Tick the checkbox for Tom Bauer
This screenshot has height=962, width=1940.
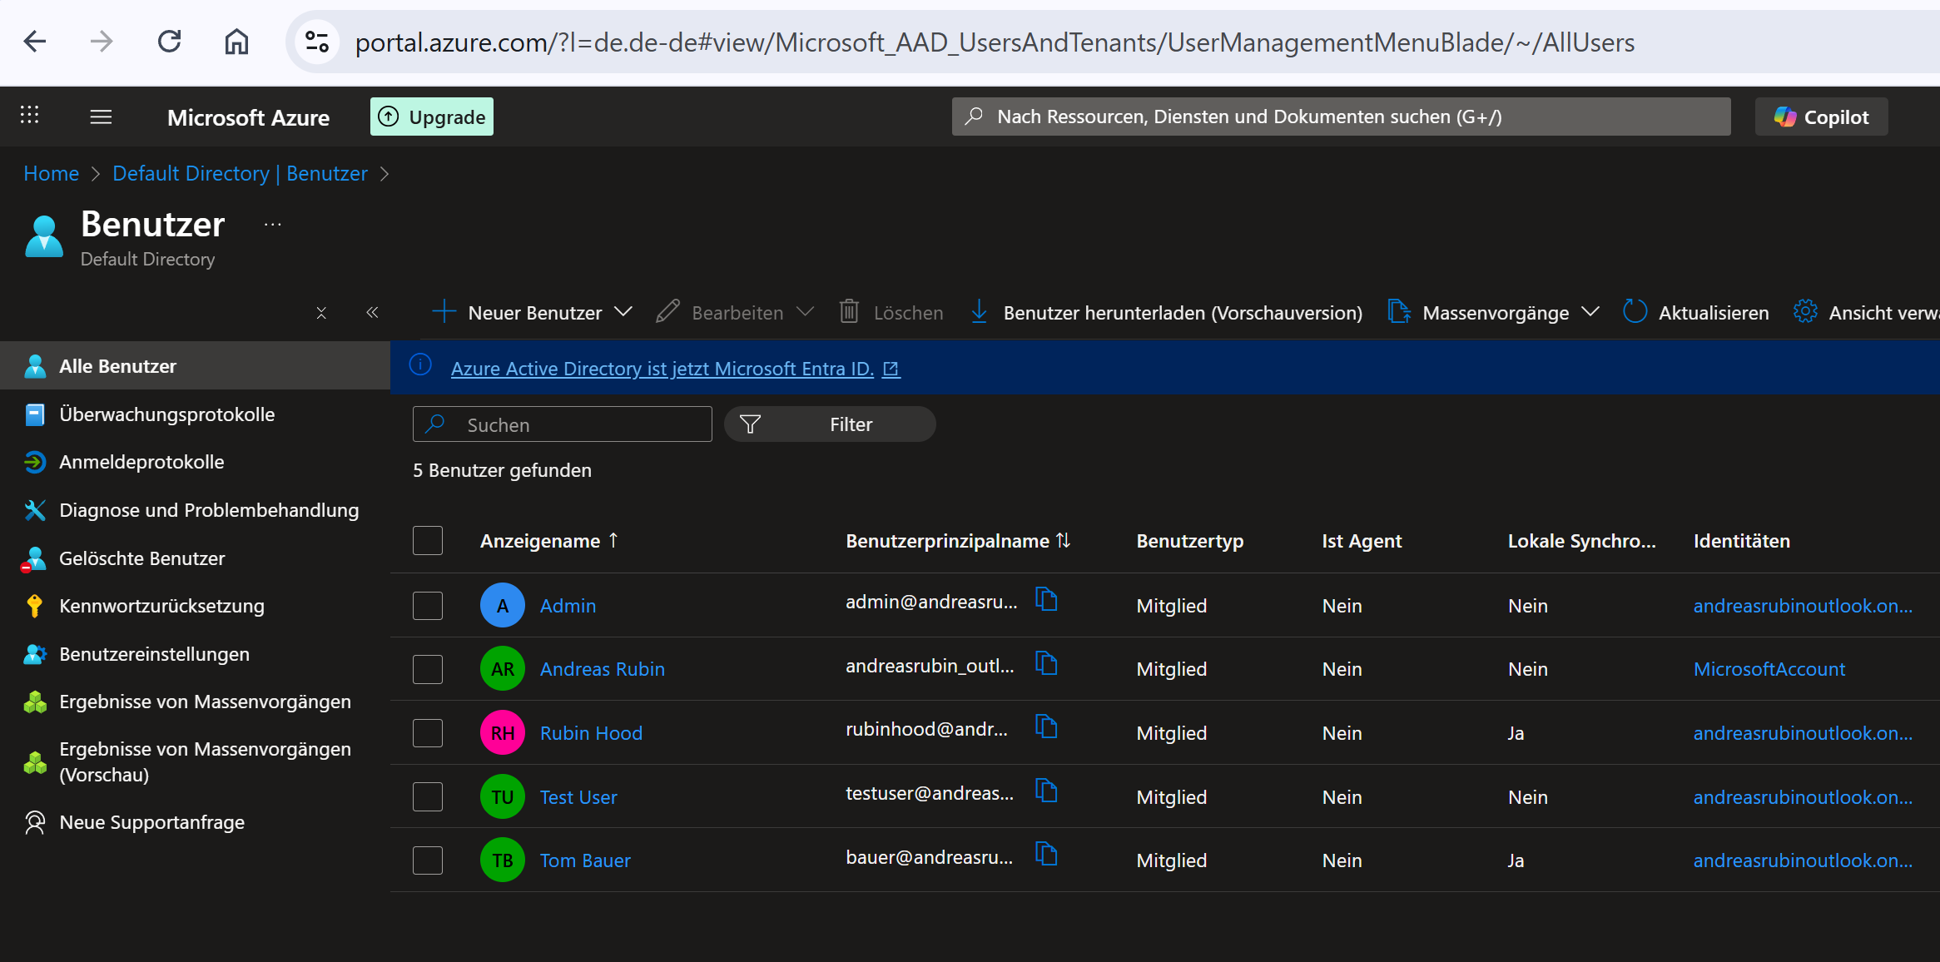(427, 860)
